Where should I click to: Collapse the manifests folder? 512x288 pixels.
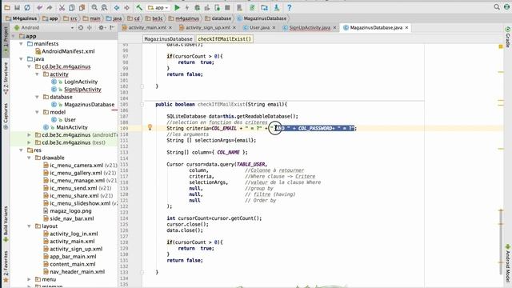tap(22, 43)
